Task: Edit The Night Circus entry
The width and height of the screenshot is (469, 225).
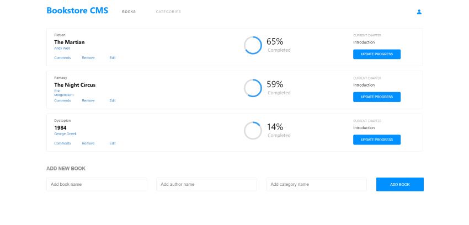Action: (x=113, y=101)
